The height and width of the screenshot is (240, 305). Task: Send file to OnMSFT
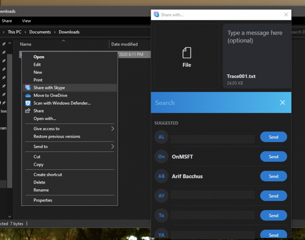pos(273,157)
